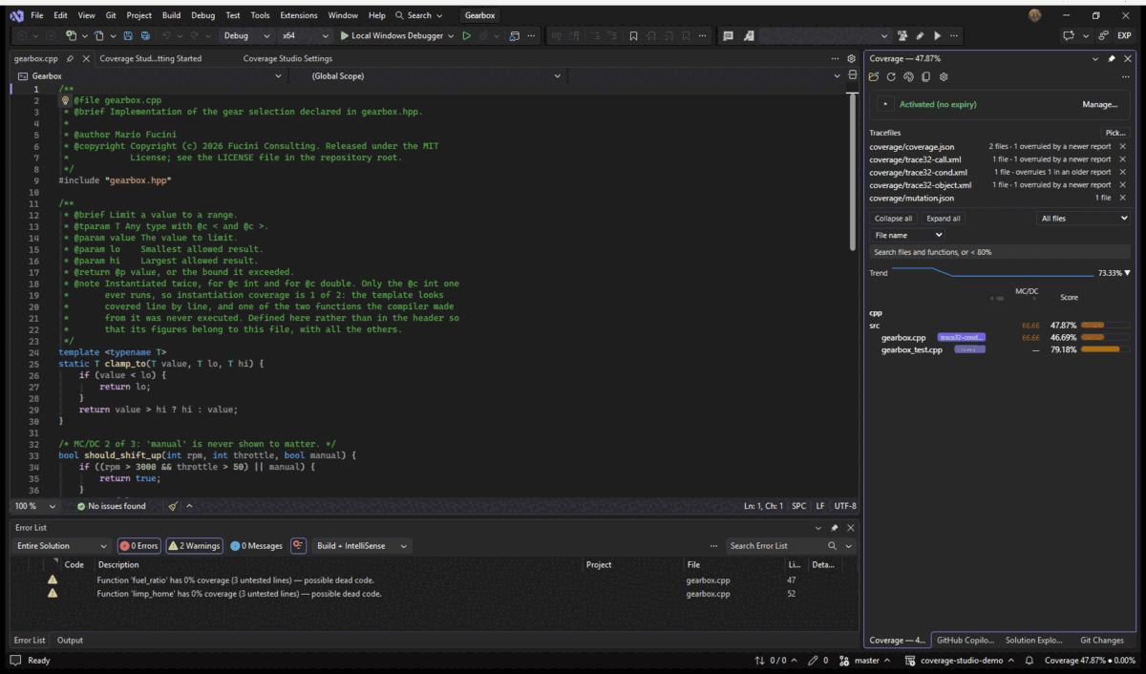Pin the Coverage panel

tap(1112, 58)
